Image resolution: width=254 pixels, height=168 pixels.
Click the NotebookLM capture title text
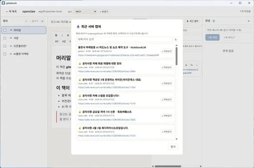[x=112, y=47]
